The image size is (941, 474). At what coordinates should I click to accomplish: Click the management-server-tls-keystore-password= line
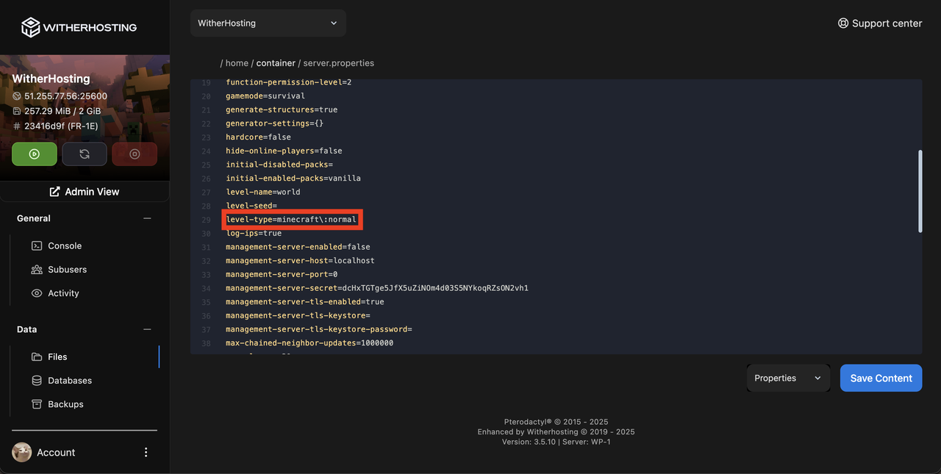pos(319,329)
